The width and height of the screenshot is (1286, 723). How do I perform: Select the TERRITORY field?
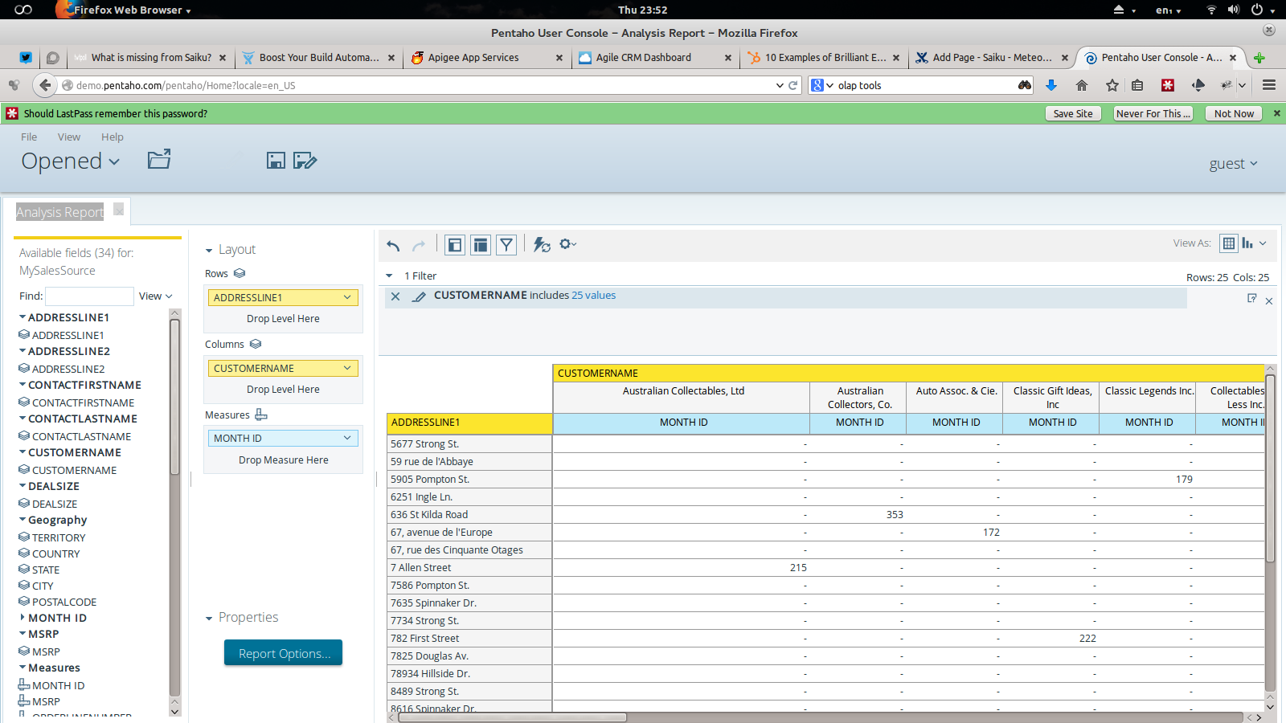(58, 537)
